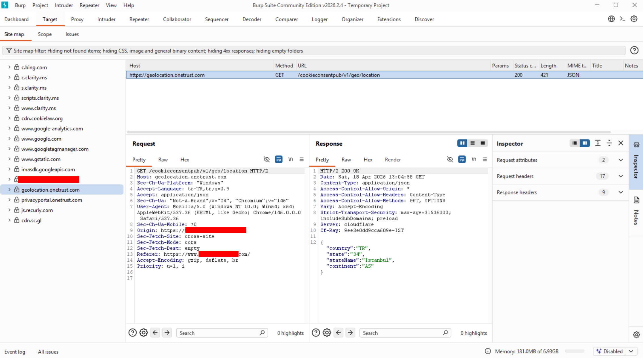This screenshot has width=643, height=358.
Task: Open the Notes side panel icon
Action: pyautogui.click(x=636, y=200)
